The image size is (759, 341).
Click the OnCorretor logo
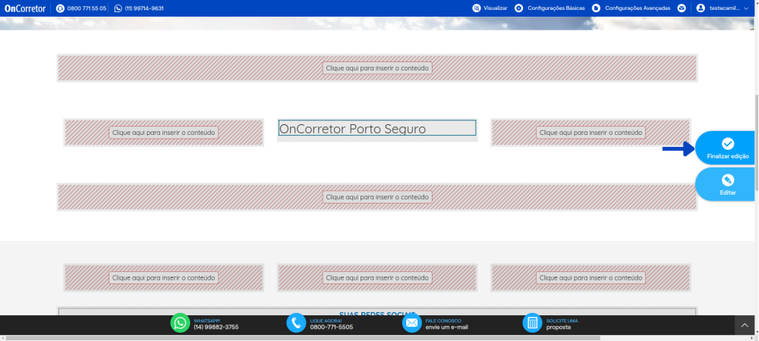pyautogui.click(x=25, y=8)
